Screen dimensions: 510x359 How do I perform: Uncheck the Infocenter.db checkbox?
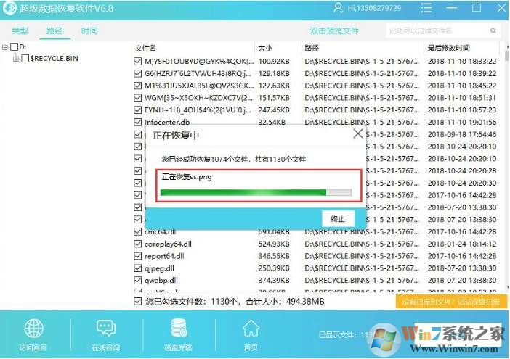tap(138, 122)
